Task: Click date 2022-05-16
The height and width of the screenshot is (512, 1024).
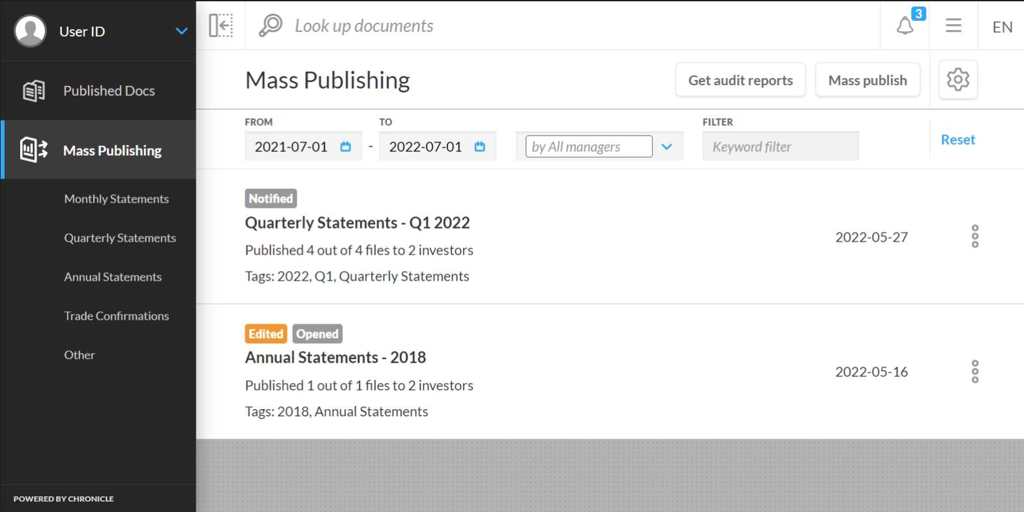Action: [x=871, y=372]
